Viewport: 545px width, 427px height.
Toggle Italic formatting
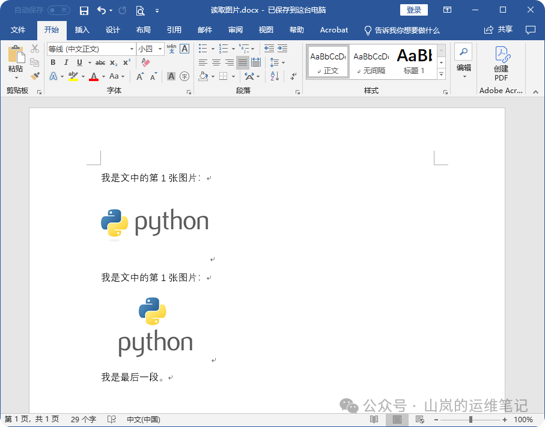click(66, 62)
